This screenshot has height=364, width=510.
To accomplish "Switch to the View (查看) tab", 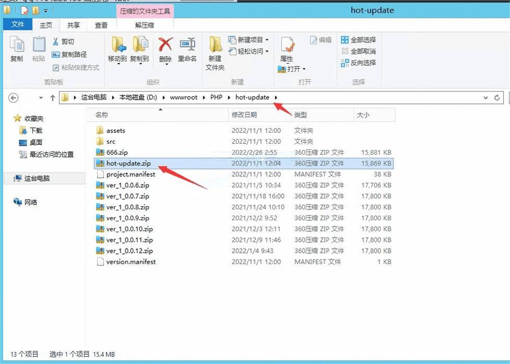I will coord(101,25).
